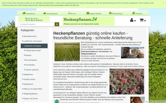Open Bambus subcategory
Viewport: 166px width, 103px height.
click(x=28, y=55)
